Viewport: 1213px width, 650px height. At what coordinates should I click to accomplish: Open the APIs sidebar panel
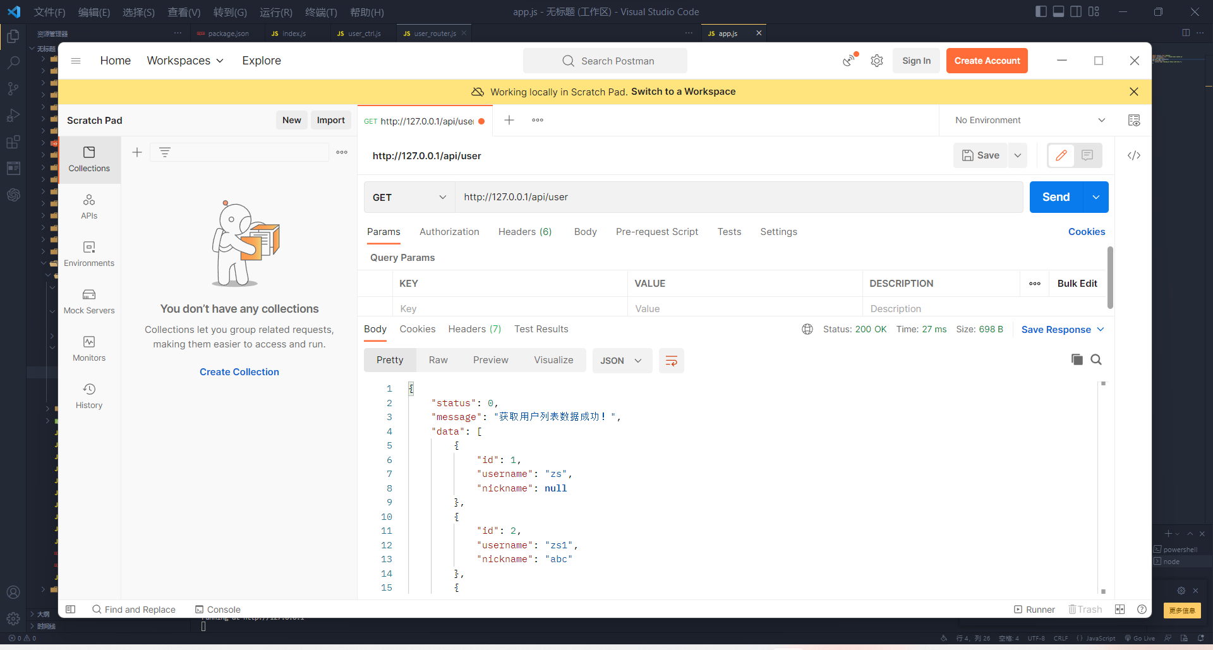pyautogui.click(x=88, y=207)
